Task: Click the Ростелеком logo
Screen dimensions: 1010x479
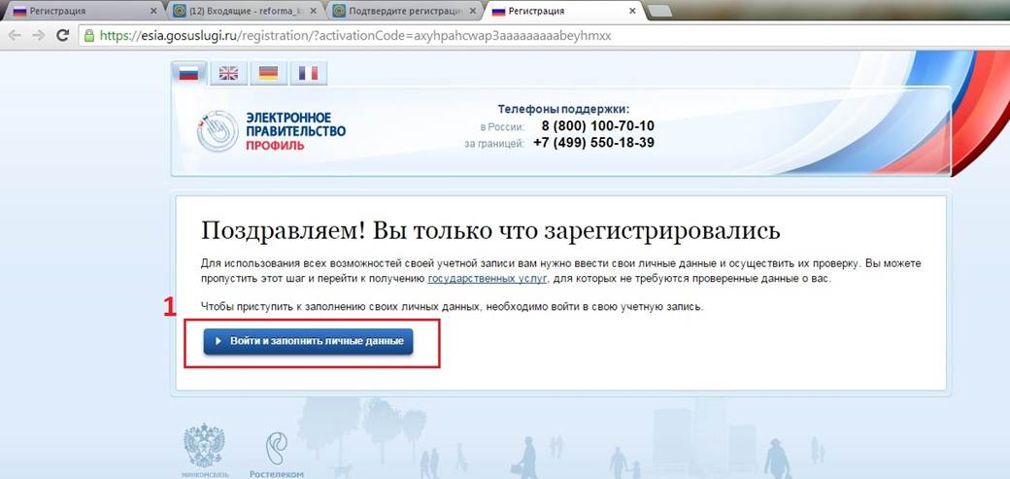Action: coord(277,455)
